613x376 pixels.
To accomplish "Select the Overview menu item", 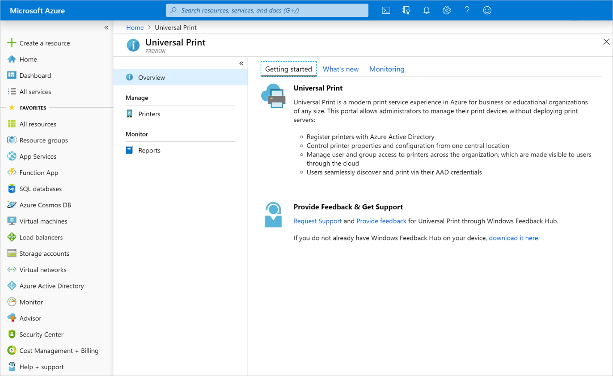I will 180,77.
